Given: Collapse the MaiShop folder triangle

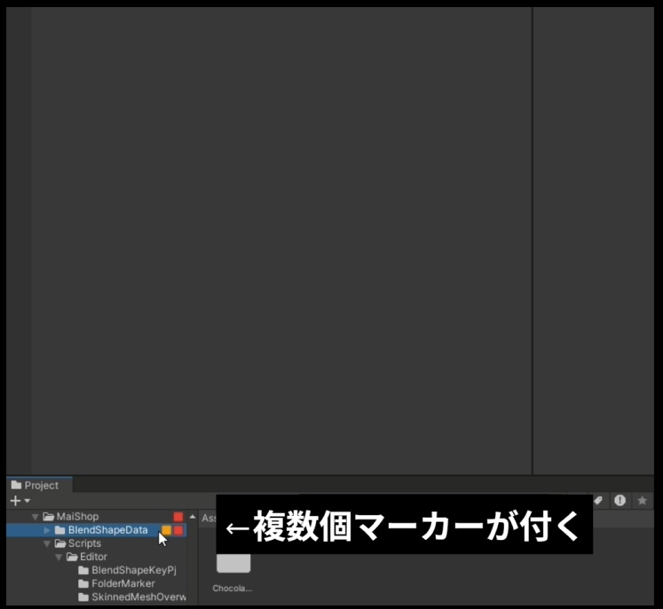Looking at the screenshot, I should point(36,517).
